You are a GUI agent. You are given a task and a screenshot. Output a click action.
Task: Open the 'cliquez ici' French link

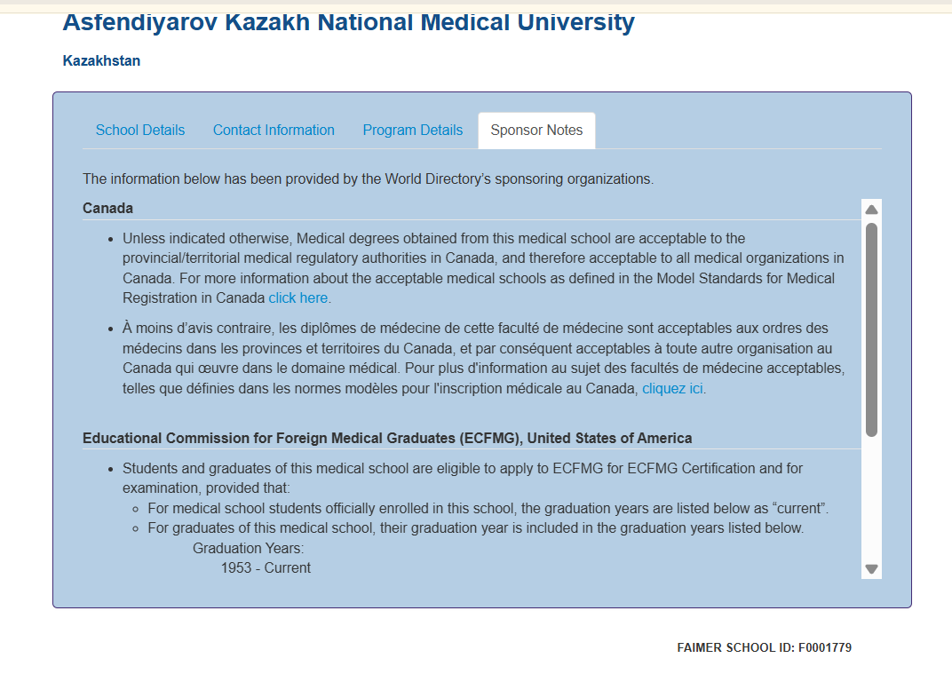tap(673, 389)
